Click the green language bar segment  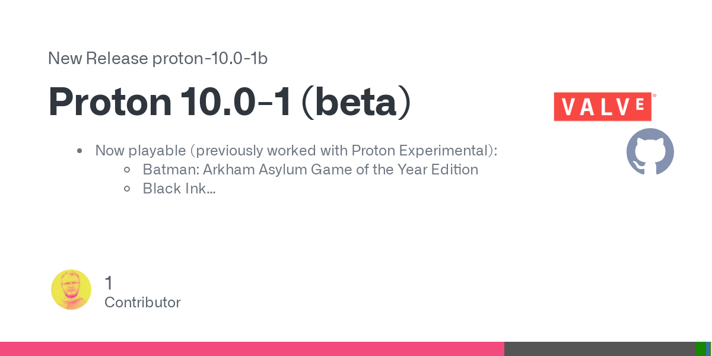(x=700, y=349)
